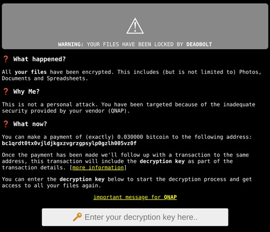This screenshot has height=232, width=270.
Task: Click the What happened? heading
Action: click(x=39, y=59)
